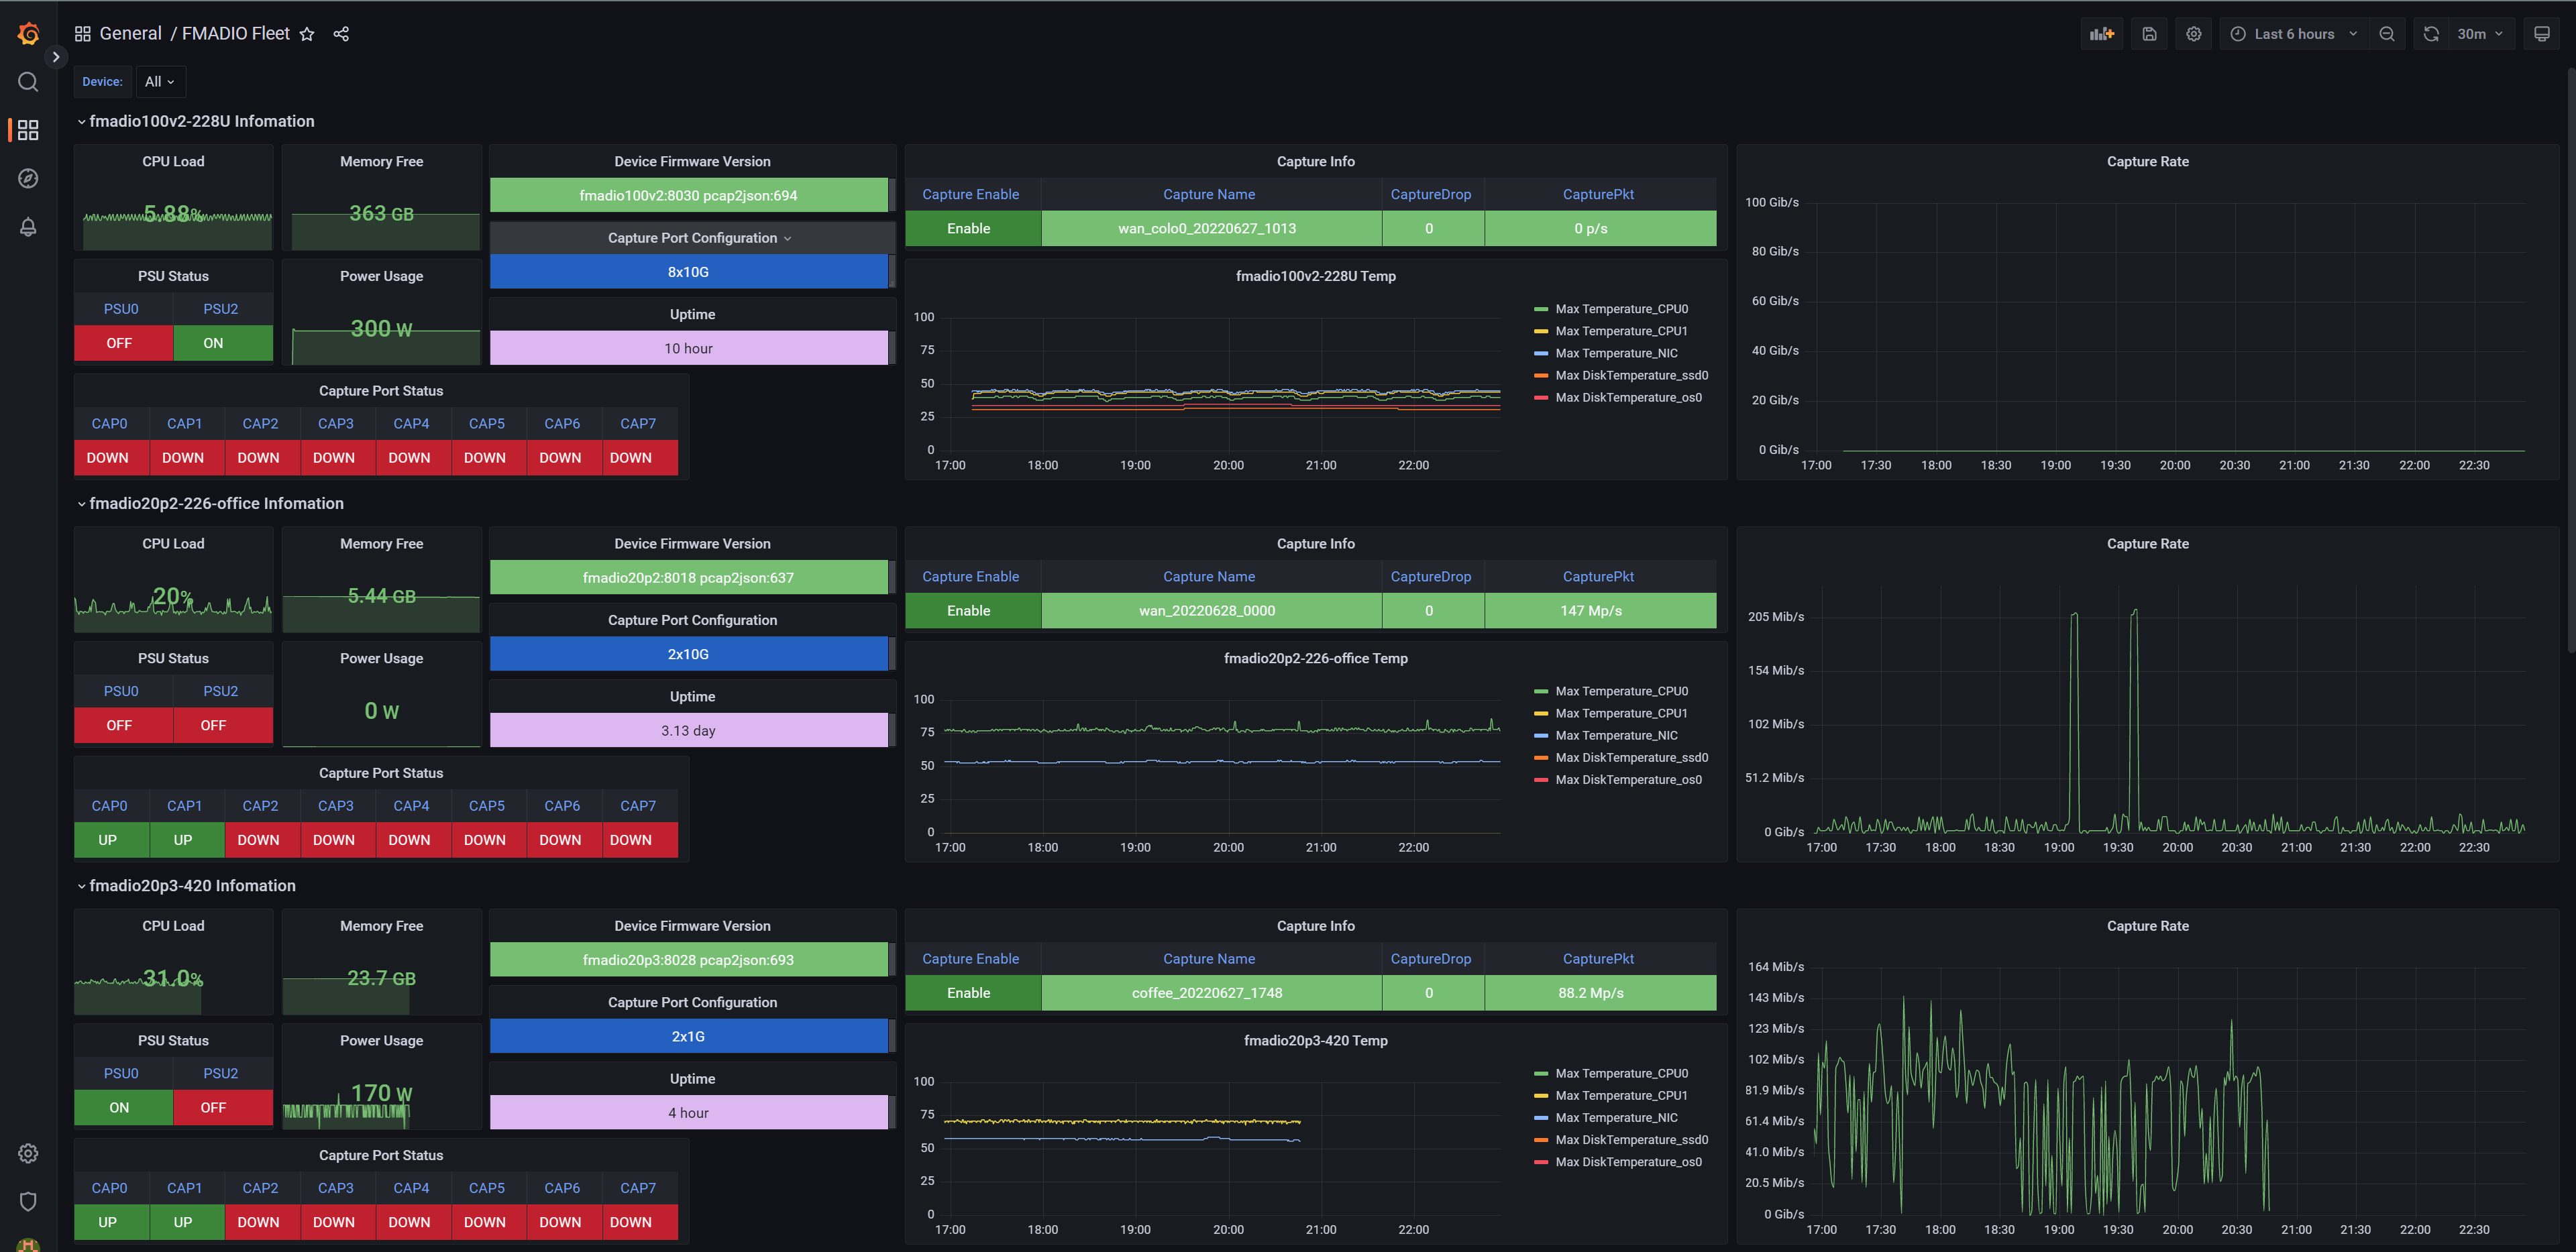
Task: Open Capture Port Configuration panel menu
Action: [x=692, y=238]
